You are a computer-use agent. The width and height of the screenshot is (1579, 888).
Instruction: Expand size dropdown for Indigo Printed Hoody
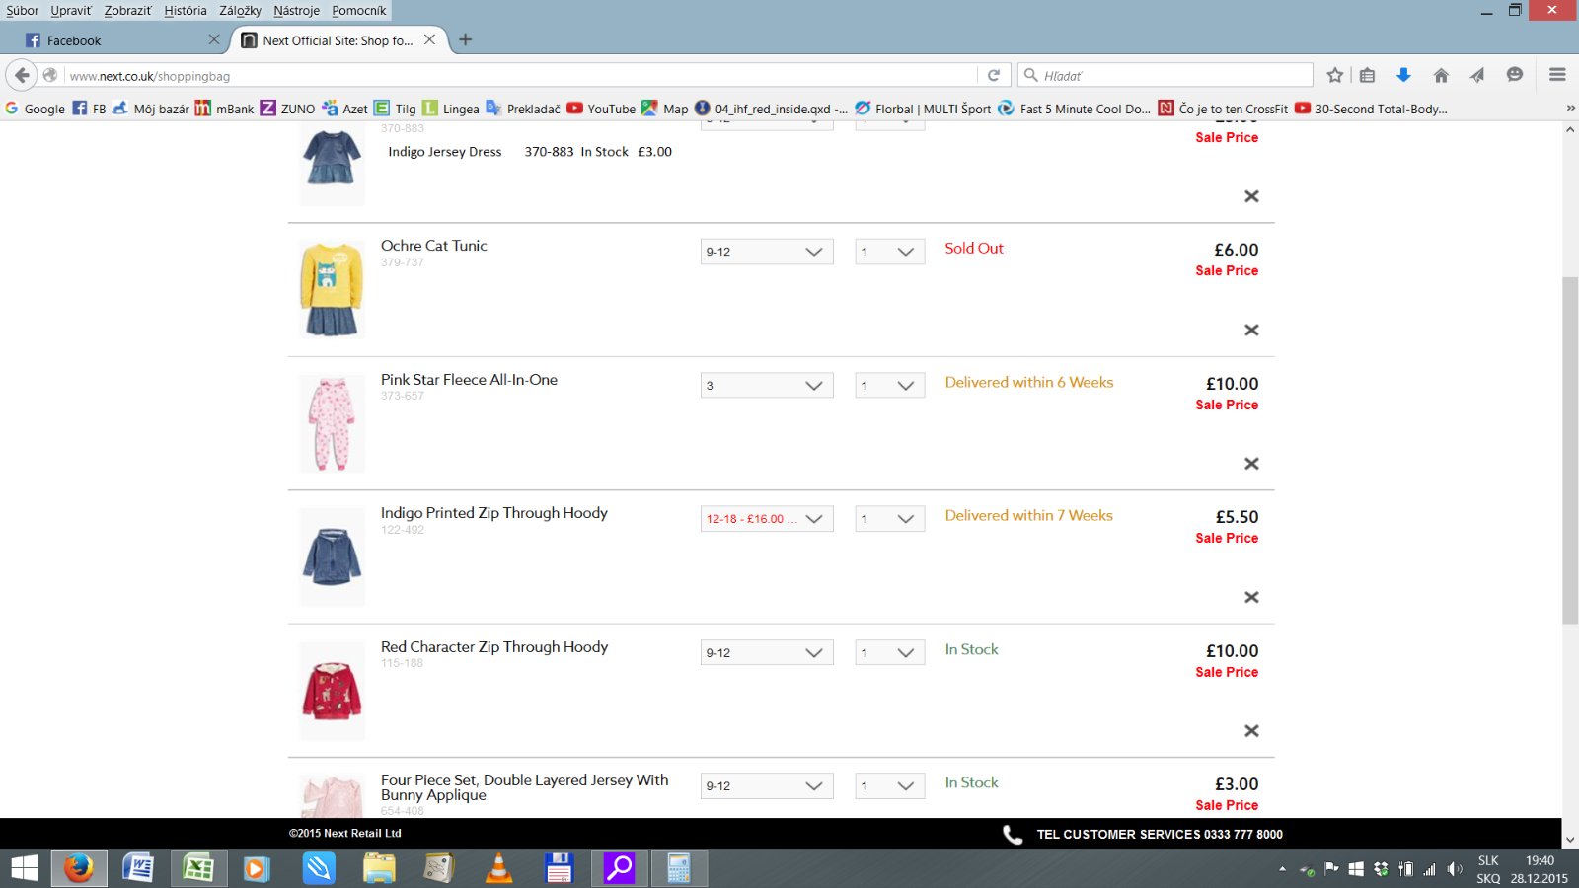click(x=767, y=519)
